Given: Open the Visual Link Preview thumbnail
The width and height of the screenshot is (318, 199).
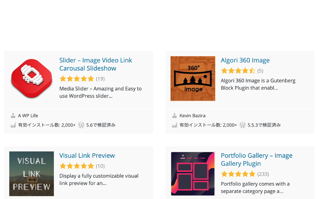Looking at the screenshot, I should point(31,174).
